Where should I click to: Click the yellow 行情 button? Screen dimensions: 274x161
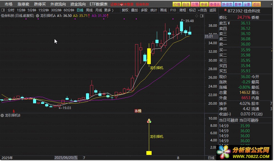point(177,4)
